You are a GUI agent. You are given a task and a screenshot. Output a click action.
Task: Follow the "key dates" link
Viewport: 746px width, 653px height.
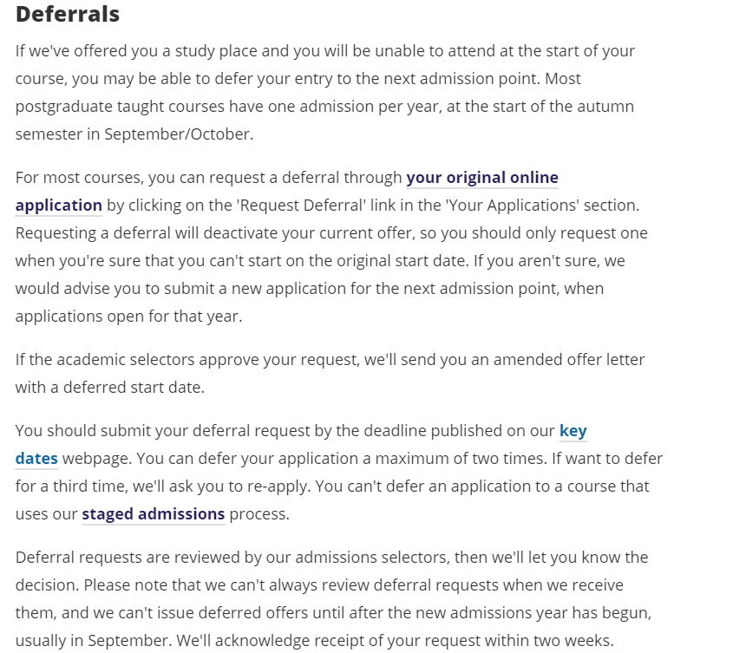coord(573,431)
